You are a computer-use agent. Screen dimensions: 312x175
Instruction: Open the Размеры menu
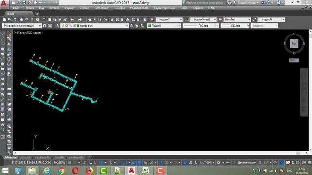(x=119, y=8)
